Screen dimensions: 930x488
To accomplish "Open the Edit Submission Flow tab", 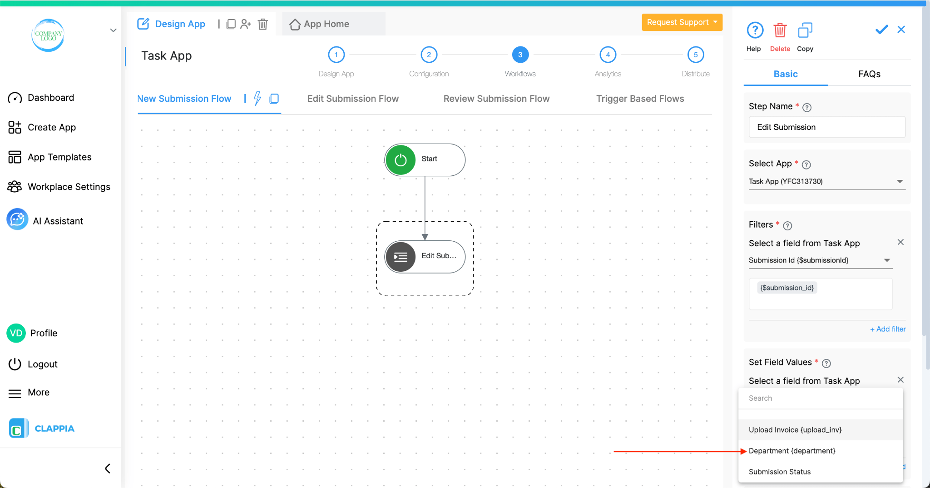I will [x=353, y=99].
